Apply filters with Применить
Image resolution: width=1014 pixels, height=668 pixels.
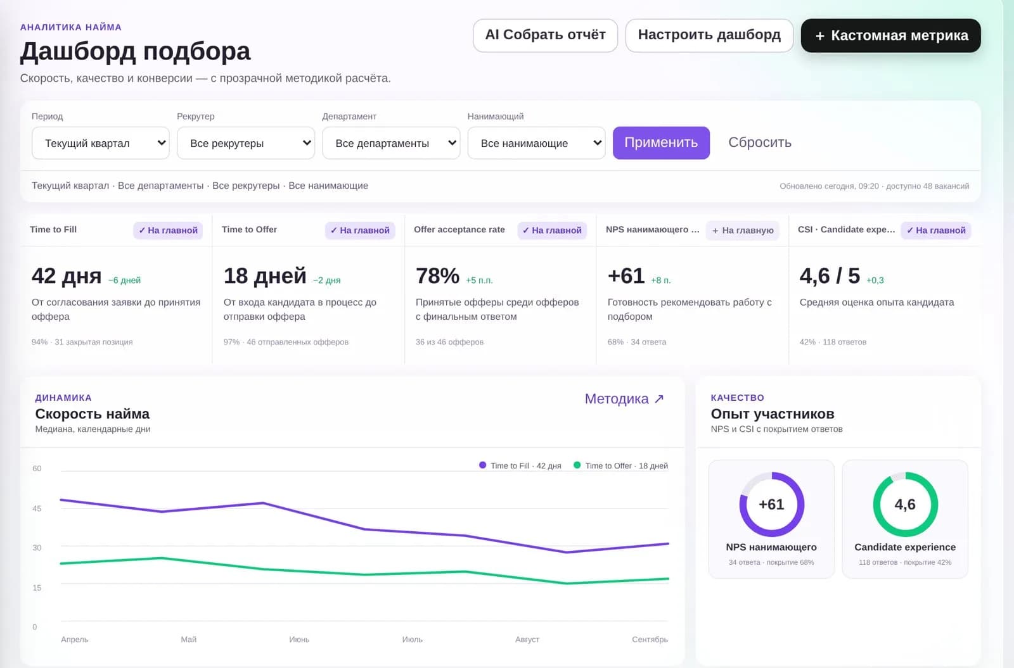point(661,143)
